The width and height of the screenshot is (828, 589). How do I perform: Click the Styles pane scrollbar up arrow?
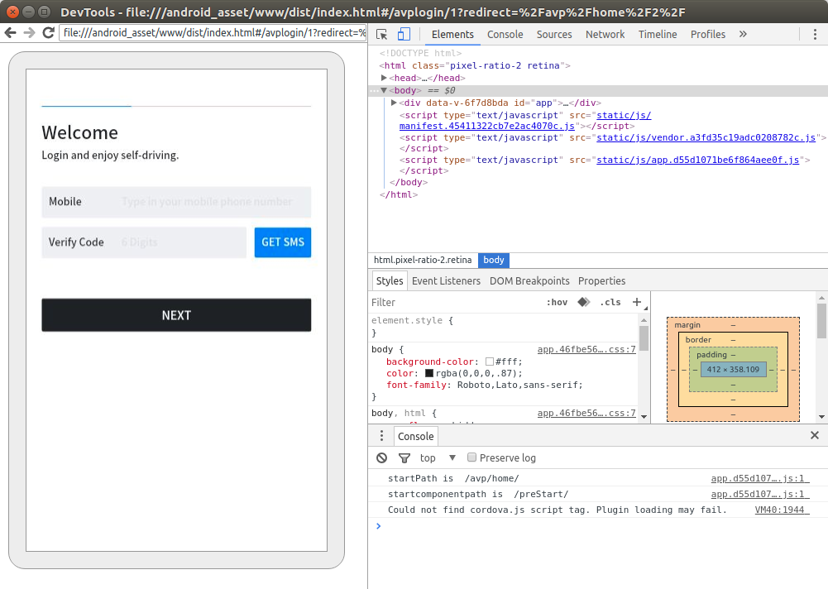pos(644,320)
